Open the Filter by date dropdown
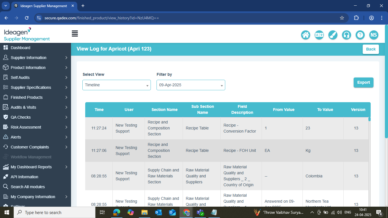The width and height of the screenshot is (388, 218). [x=191, y=85]
